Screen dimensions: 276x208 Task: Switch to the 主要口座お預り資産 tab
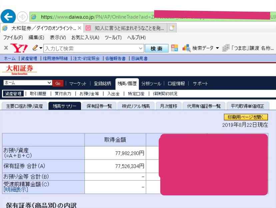point(24,106)
